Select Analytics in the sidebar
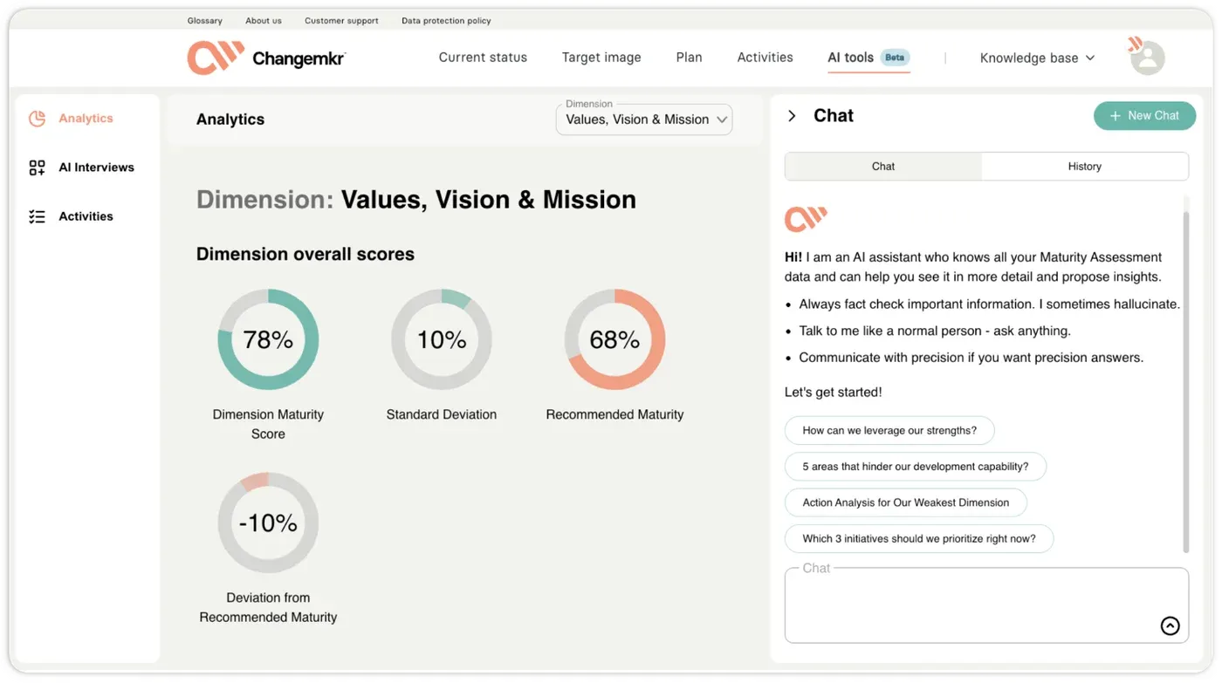The image size is (1222, 683). point(87,119)
